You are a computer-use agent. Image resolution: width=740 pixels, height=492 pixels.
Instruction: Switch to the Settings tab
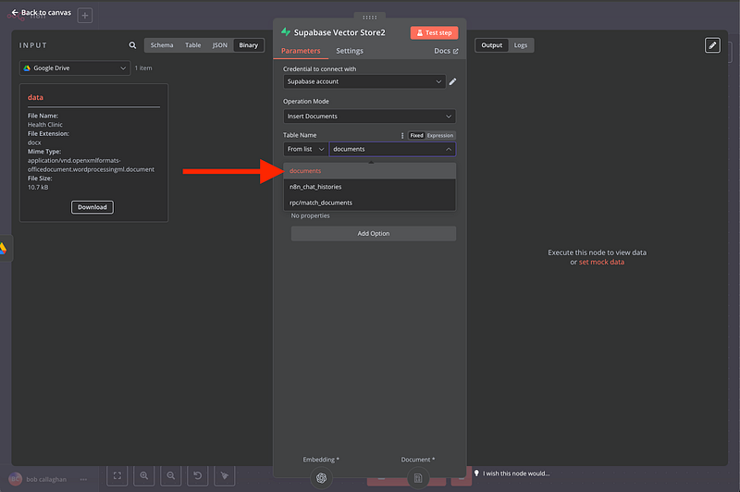[350, 52]
